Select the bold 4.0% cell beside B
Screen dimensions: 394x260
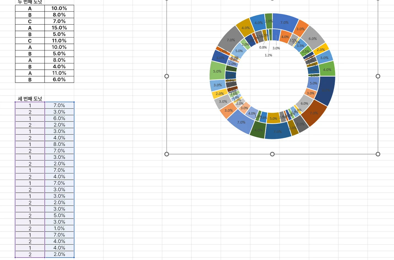tap(59, 66)
